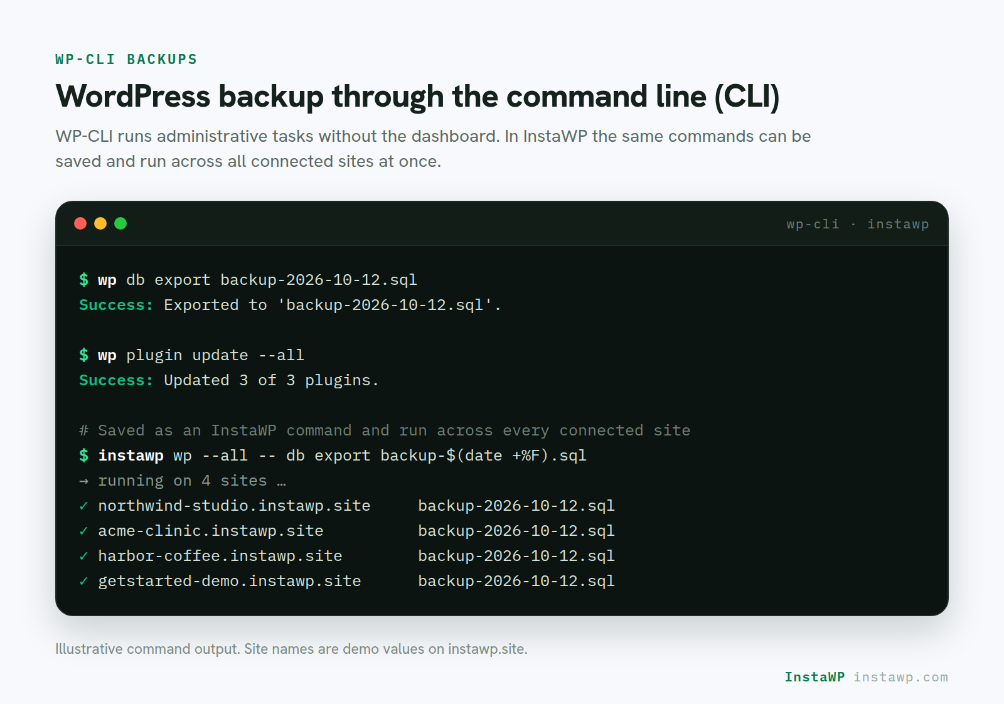Image resolution: width=1004 pixels, height=704 pixels.
Task: Click the backup filename in the acme-clinic row
Action: click(x=516, y=531)
